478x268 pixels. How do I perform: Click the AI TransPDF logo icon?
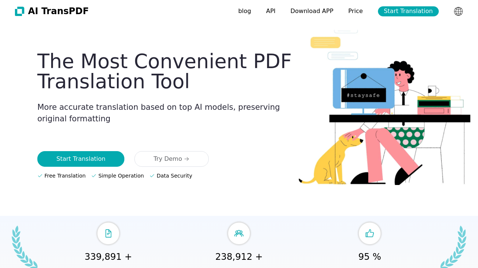(19, 11)
